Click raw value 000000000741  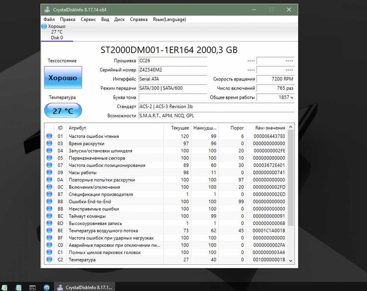[x=269, y=172]
